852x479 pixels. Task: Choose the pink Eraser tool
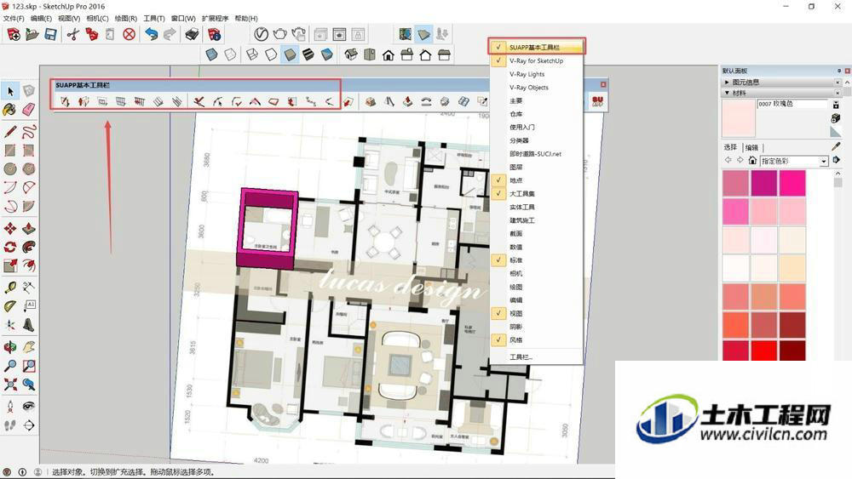pos(29,110)
